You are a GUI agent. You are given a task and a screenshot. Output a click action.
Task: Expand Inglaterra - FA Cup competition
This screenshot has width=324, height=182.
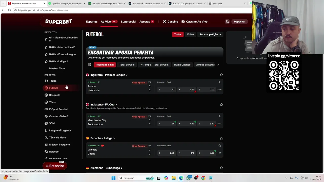click(x=104, y=104)
